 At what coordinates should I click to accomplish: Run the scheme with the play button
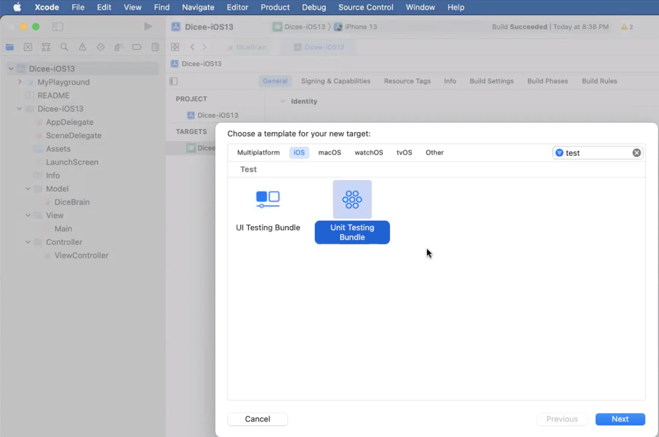click(148, 27)
